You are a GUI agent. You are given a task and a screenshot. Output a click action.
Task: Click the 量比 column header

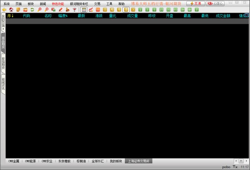pos(112,16)
